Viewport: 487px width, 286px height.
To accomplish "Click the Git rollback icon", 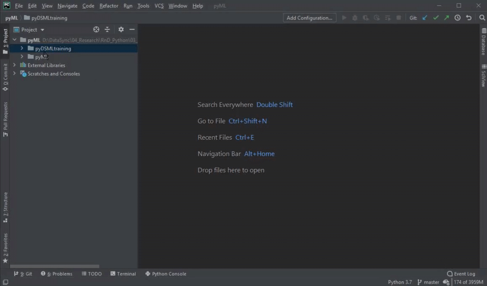I will coord(468,18).
